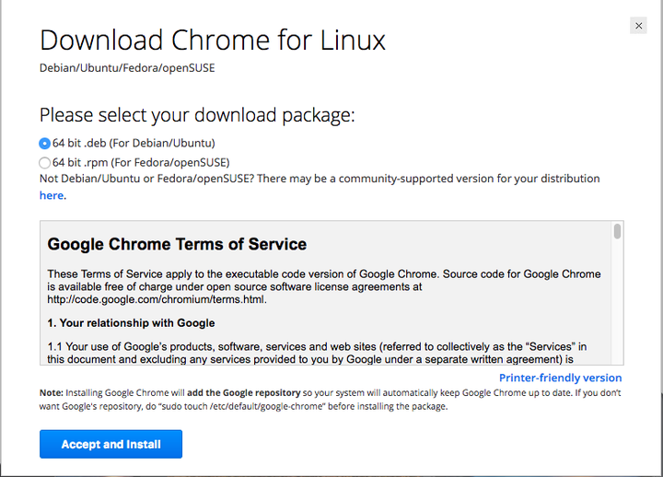Screen dimensions: 663x477
Task: Click the Google Chrome Terms of Service heading
Action: [x=177, y=244]
